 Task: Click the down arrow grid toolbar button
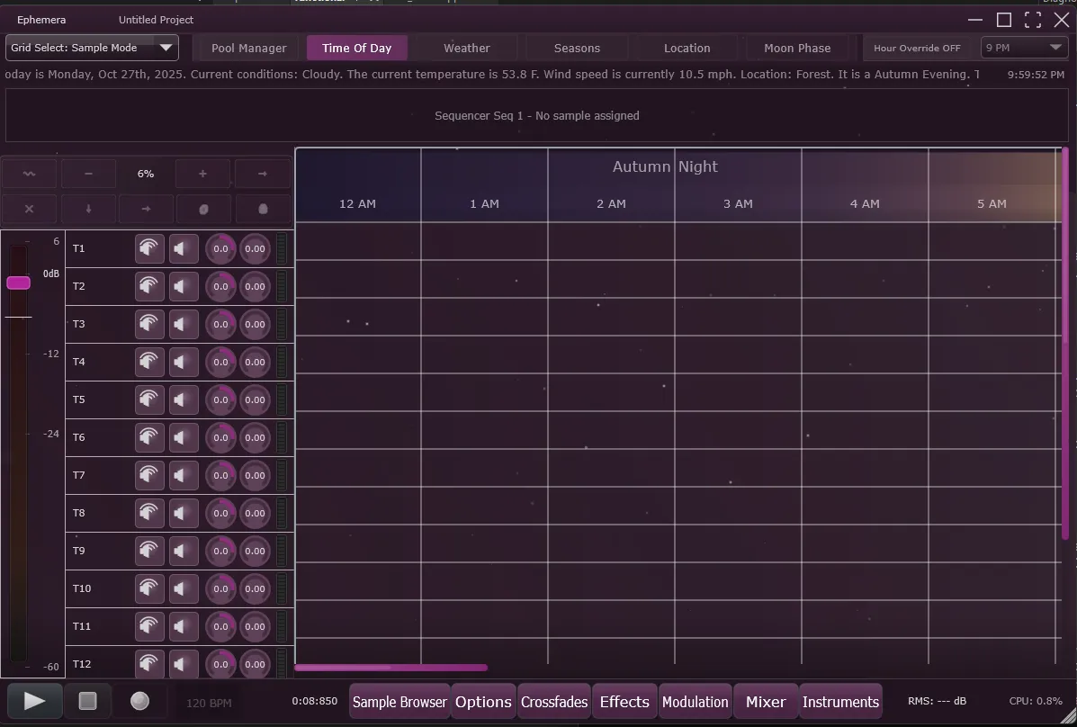(88, 209)
